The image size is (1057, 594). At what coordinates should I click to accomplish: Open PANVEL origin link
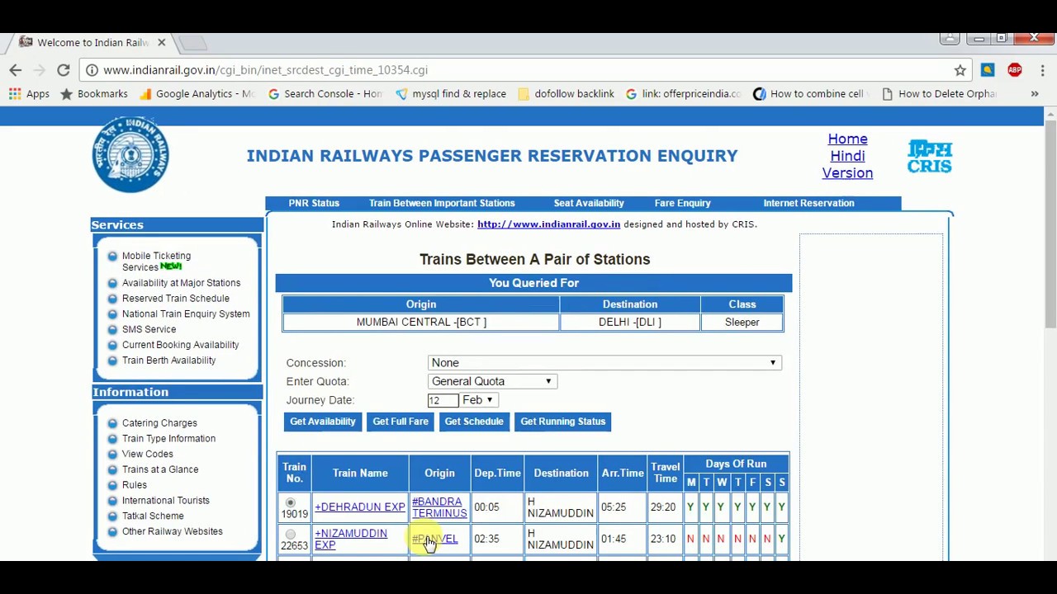point(435,539)
